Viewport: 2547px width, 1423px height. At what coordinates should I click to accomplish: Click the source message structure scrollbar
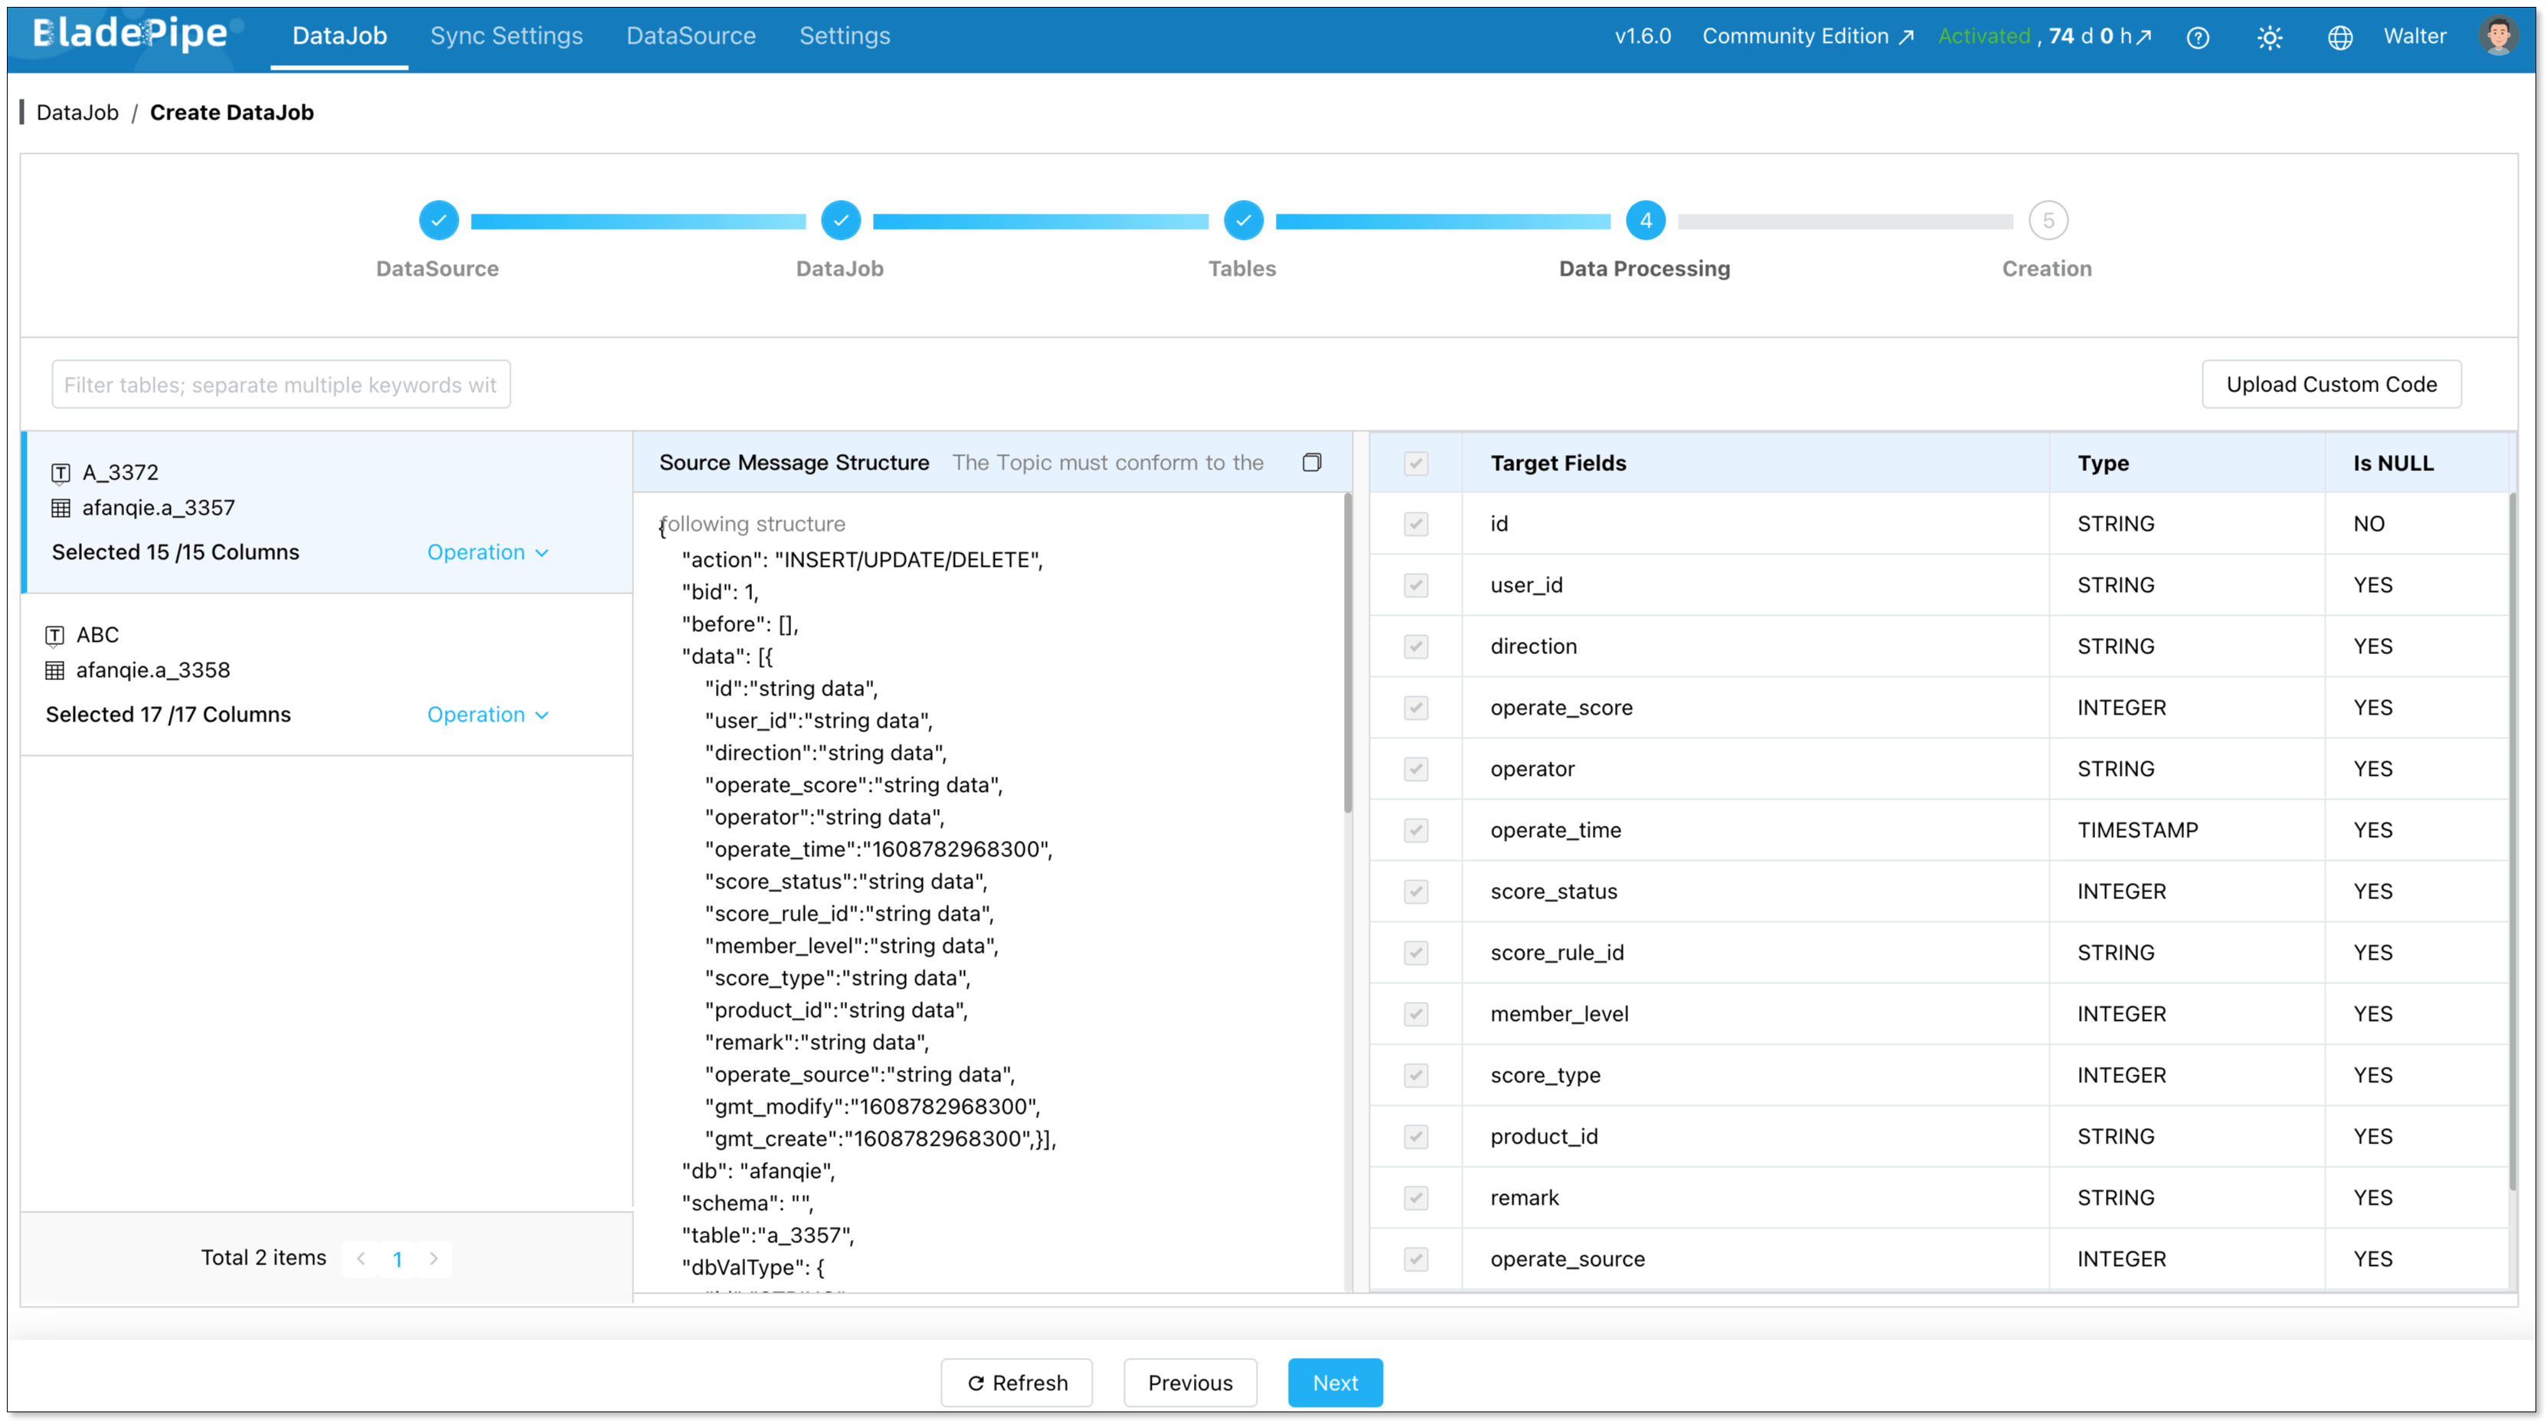1347,653
